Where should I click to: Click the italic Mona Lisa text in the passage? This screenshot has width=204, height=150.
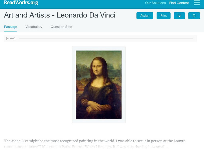point(19,141)
